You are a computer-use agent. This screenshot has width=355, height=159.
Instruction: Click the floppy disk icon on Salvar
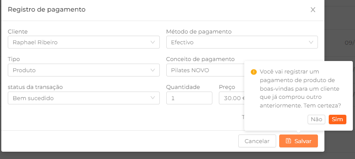coord(288,141)
